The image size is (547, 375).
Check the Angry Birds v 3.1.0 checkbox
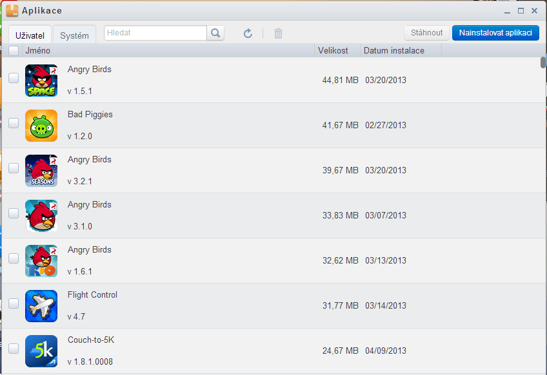pyautogui.click(x=14, y=213)
